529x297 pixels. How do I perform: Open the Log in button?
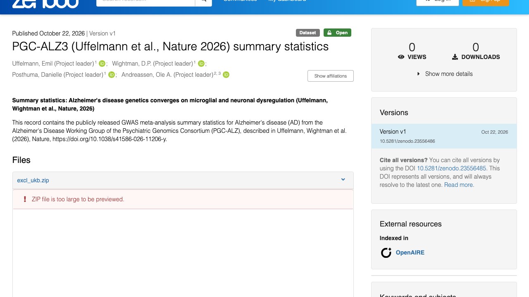438,2
